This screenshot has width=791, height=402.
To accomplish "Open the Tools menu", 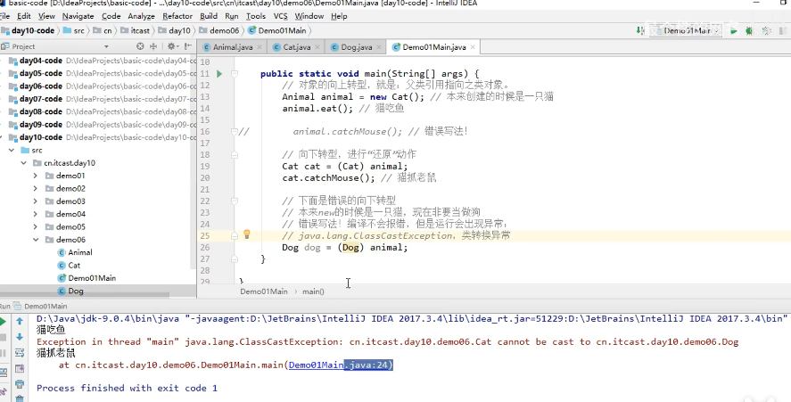I will [x=256, y=16].
